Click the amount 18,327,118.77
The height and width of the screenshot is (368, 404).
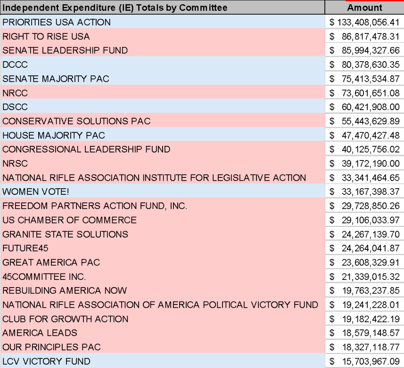364,347
